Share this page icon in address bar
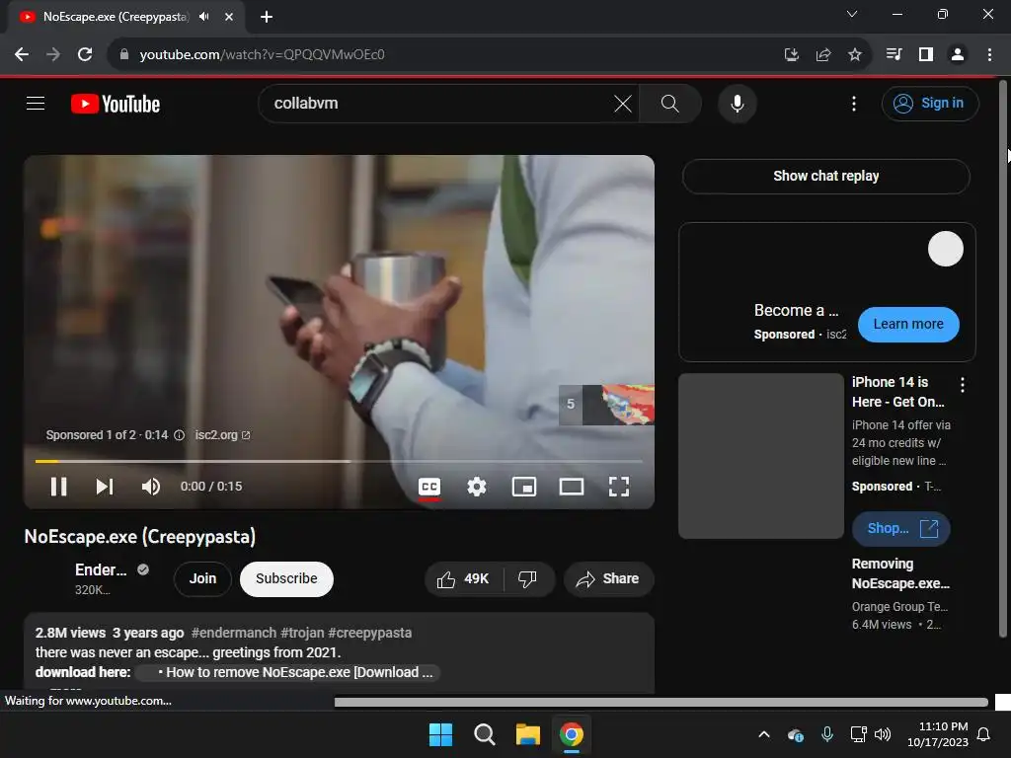 pos(823,55)
